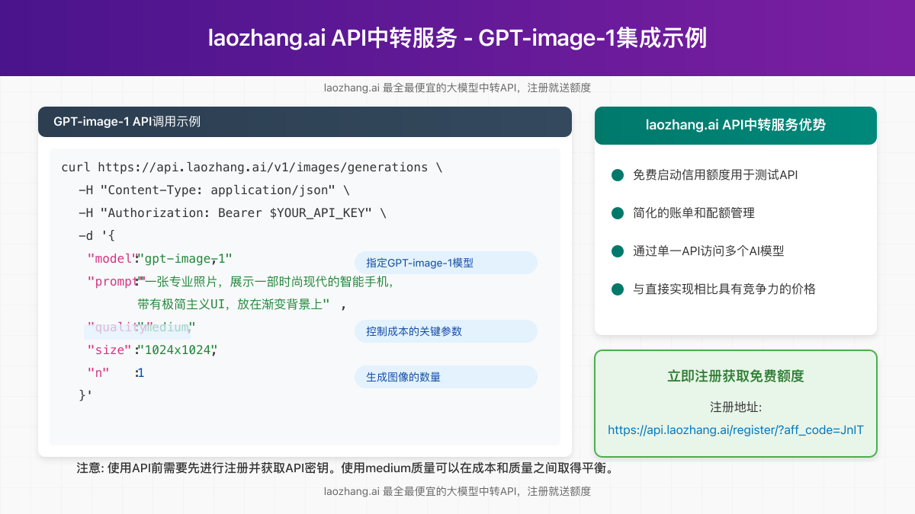Click the Authorization: Bearer $YOUR_API_KEY line
This screenshot has height=514, width=915.
tap(233, 213)
